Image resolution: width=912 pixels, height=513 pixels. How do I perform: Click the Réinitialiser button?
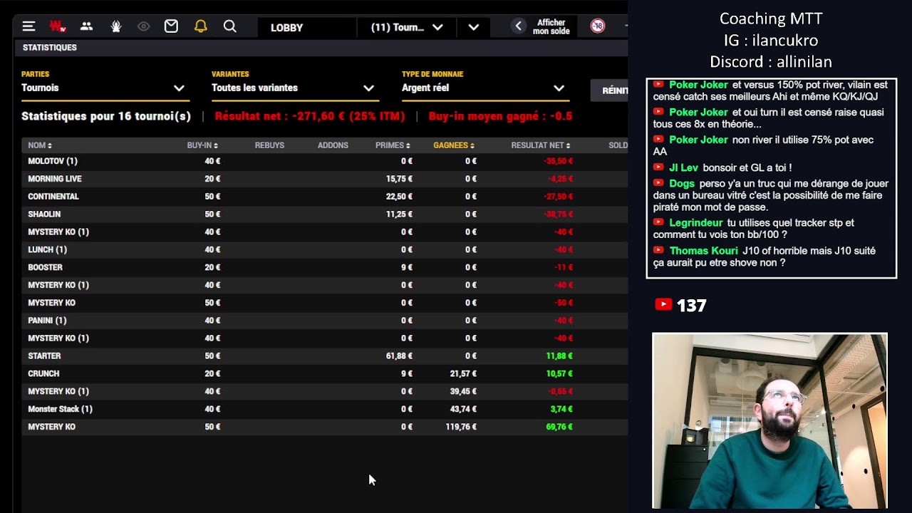tap(610, 90)
